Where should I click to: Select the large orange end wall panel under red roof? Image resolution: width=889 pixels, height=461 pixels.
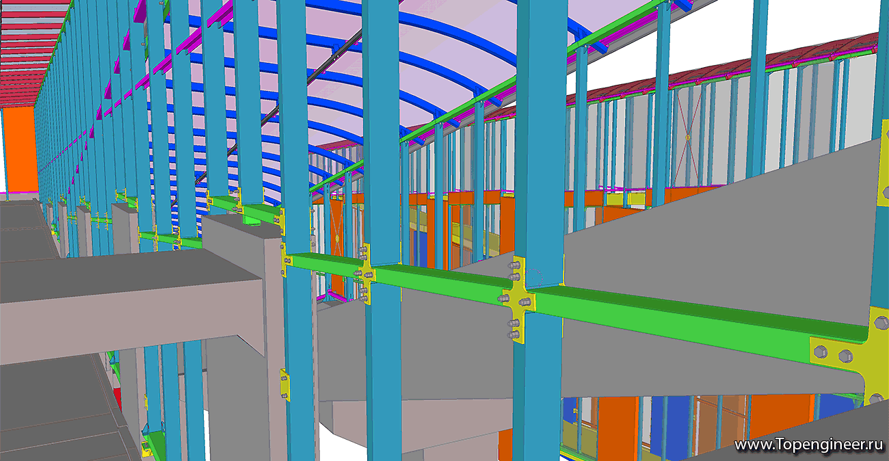pyautogui.click(x=20, y=149)
